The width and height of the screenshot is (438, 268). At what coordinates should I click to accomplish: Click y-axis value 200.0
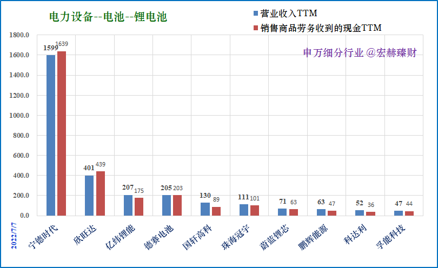coord(21,196)
